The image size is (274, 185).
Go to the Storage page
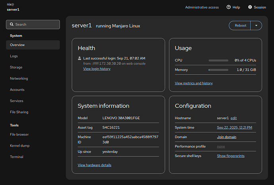click(x=16, y=67)
